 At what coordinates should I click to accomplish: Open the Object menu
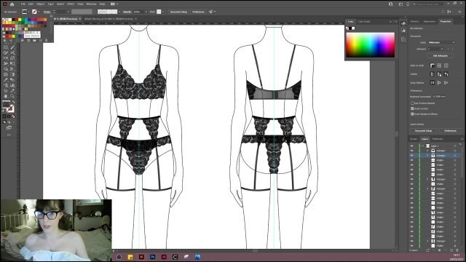[x=40, y=4]
